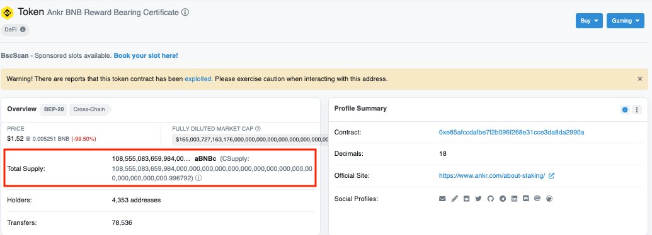Select the BEP-20 tag
Viewport: 652px width, 235px height.
pyautogui.click(x=54, y=109)
